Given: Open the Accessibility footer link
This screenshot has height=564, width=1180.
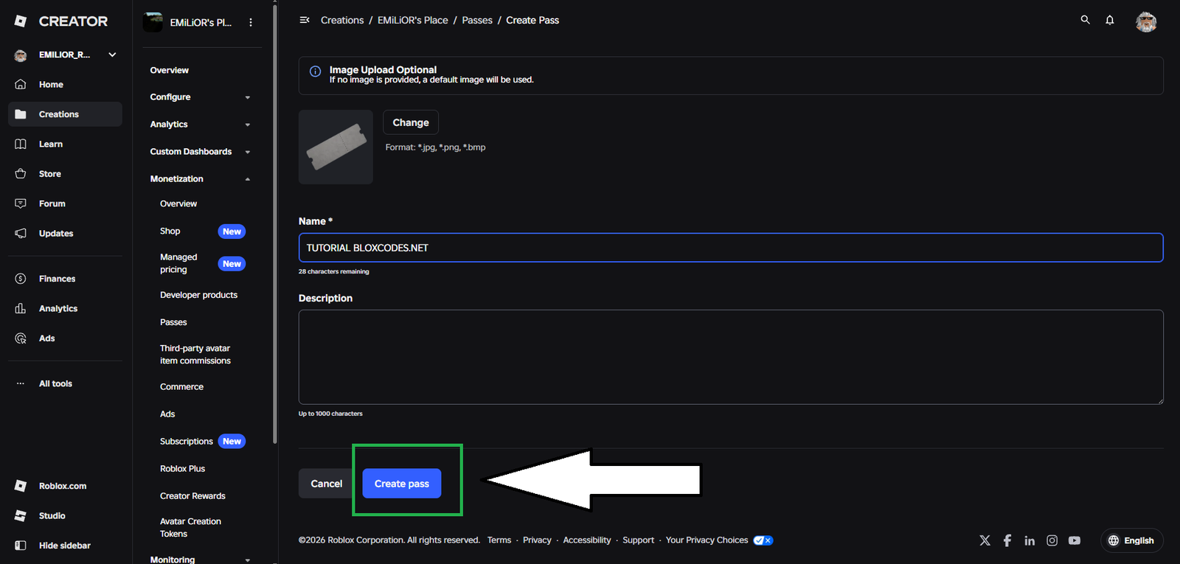Looking at the screenshot, I should [x=587, y=540].
